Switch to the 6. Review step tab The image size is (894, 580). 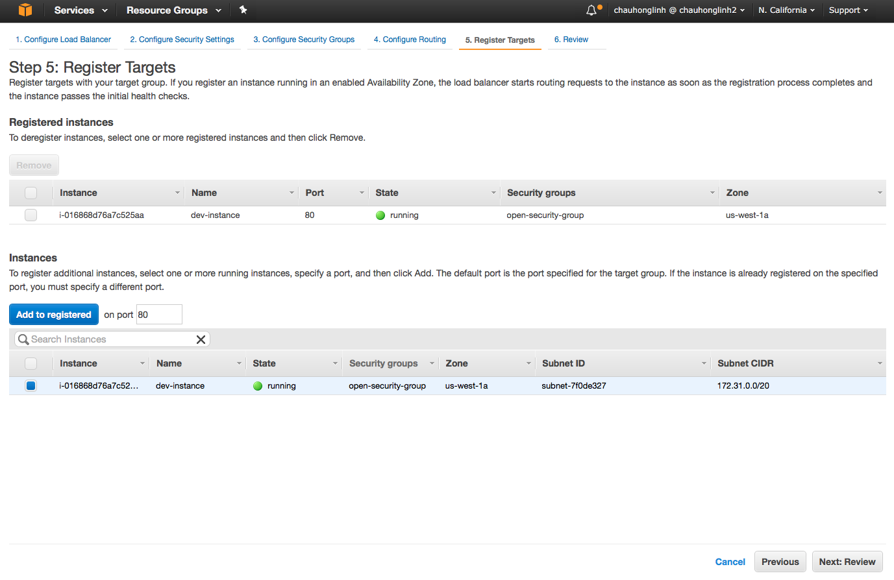tap(571, 40)
